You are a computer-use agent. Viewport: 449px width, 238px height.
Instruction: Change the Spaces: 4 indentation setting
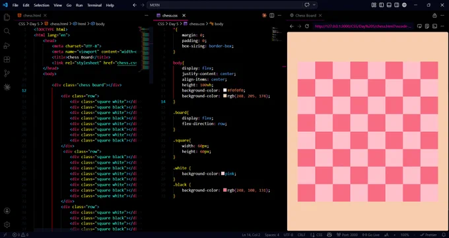pos(272,235)
